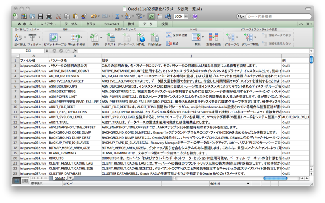Switch to the 数式 tab

pos(131,24)
